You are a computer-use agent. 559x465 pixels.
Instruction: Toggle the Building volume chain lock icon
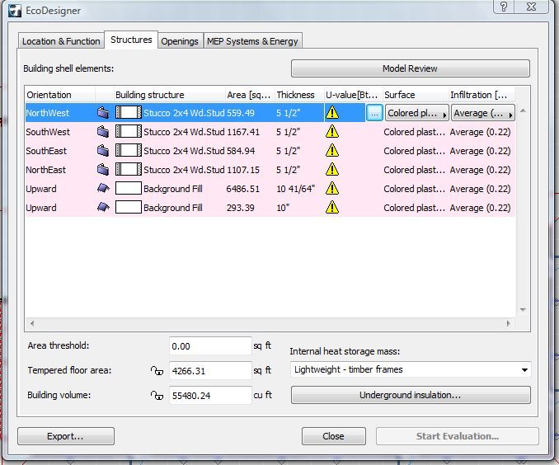[x=157, y=396]
